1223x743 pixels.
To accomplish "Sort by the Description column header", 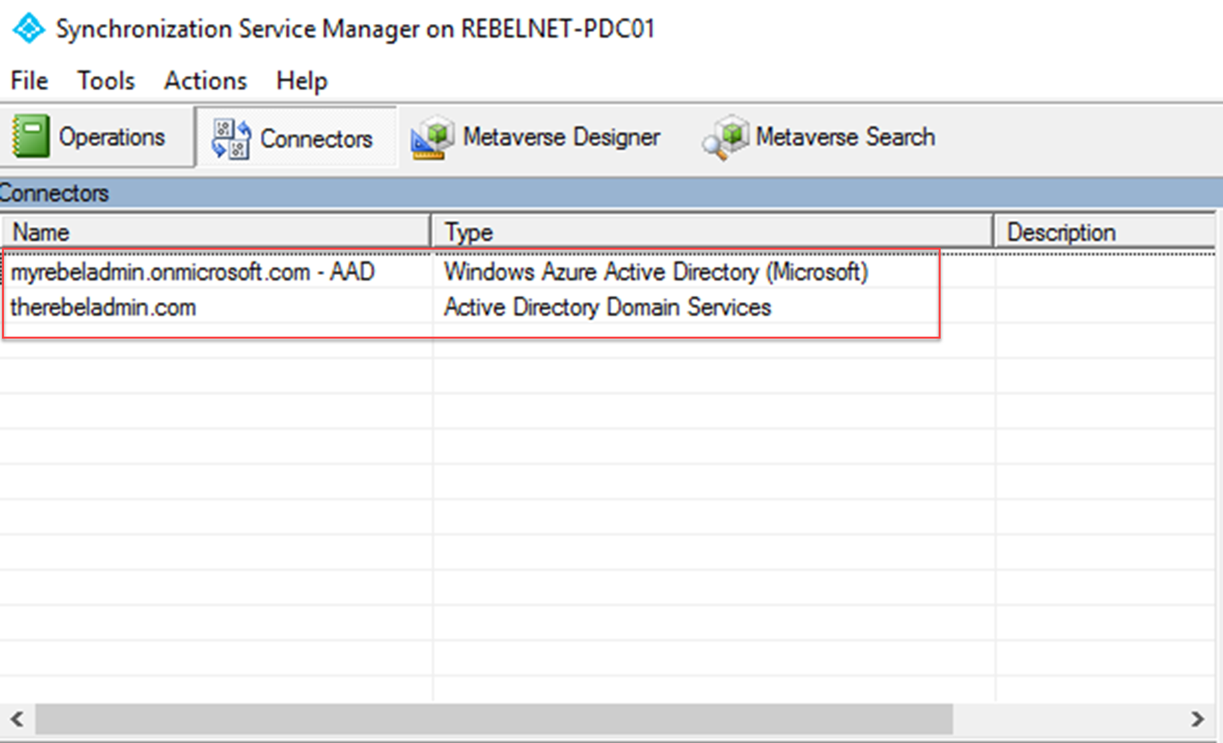I will pos(1105,232).
